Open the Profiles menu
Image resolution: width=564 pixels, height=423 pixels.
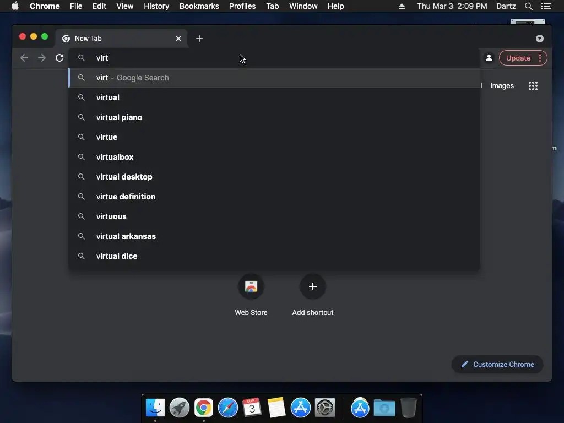pyautogui.click(x=242, y=6)
